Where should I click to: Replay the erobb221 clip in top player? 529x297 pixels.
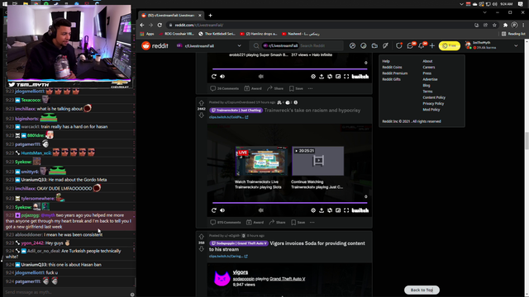(214, 77)
